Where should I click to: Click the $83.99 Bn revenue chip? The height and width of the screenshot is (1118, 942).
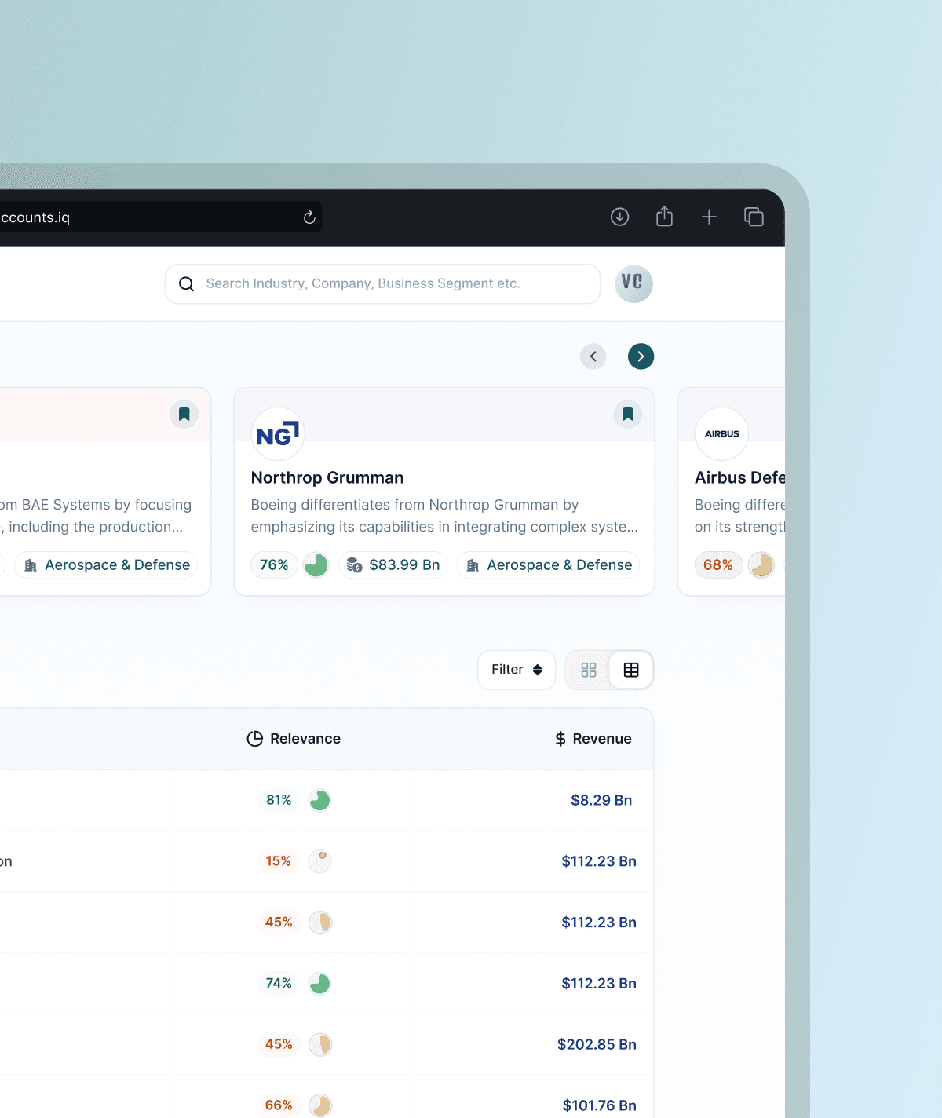[x=393, y=565]
